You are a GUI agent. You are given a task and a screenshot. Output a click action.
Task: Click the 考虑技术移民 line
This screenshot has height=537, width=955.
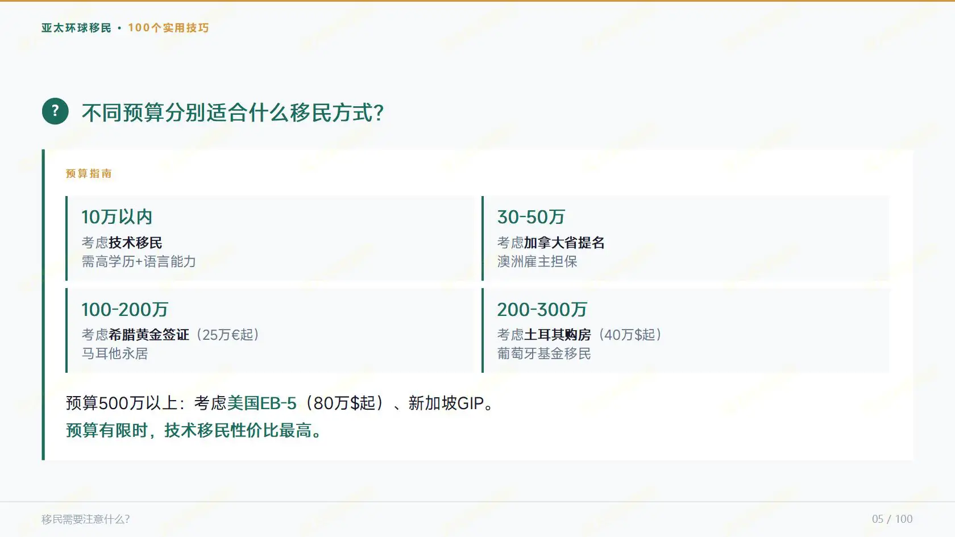click(x=122, y=243)
